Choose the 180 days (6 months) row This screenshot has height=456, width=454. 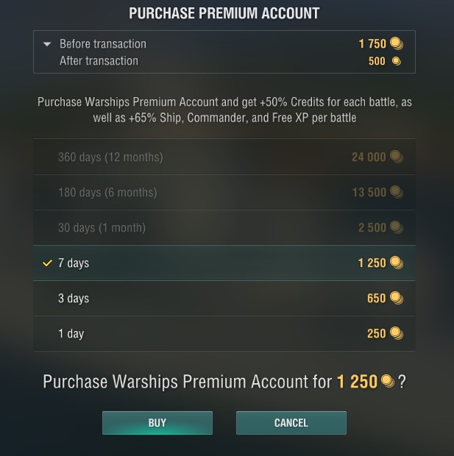(224, 192)
